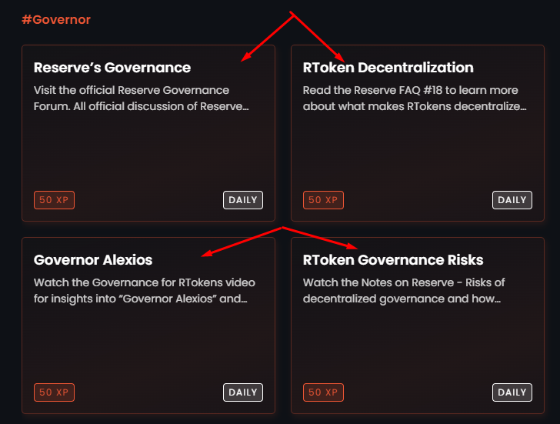Click the 50 XP badge on RToken Governance Risks
The height and width of the screenshot is (424, 560).
[323, 392]
